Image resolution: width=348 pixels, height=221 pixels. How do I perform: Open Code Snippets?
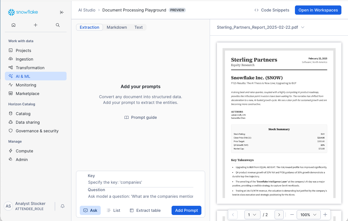[272, 10]
